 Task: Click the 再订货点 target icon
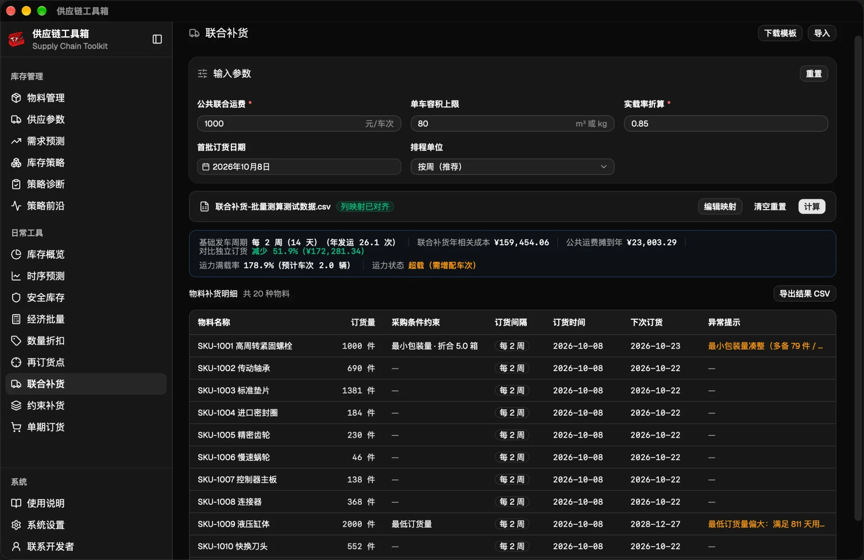pos(16,362)
